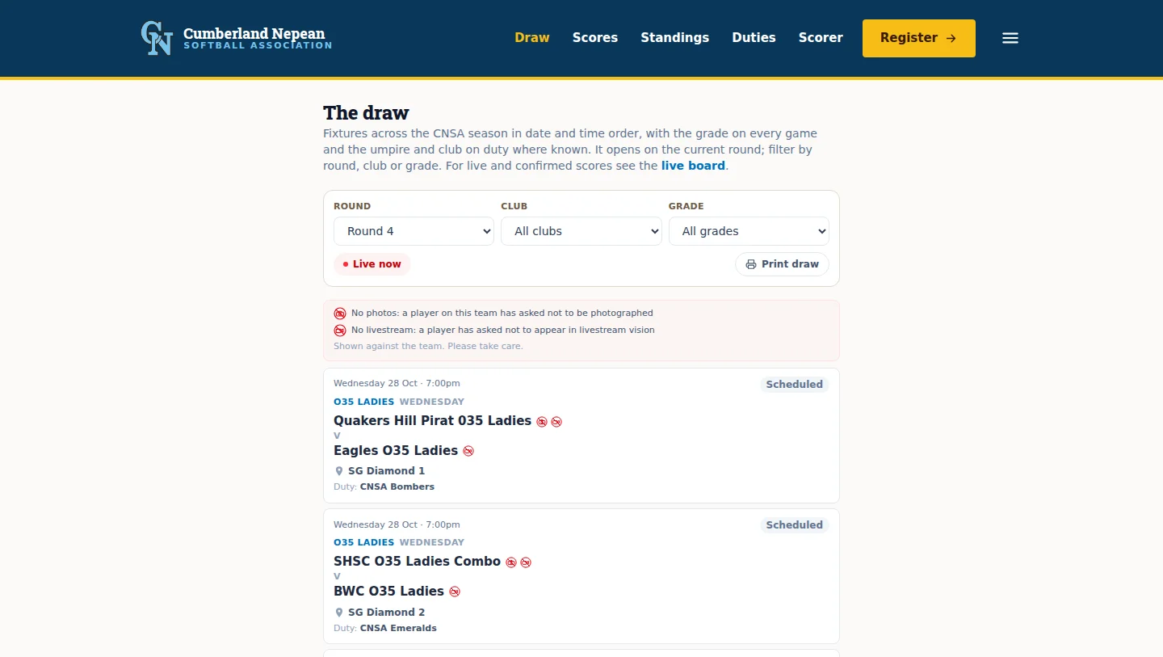Viewport: 1163px width, 657px height.
Task: Click the icon next to Eagles O35 Ladies
Action: click(x=468, y=451)
